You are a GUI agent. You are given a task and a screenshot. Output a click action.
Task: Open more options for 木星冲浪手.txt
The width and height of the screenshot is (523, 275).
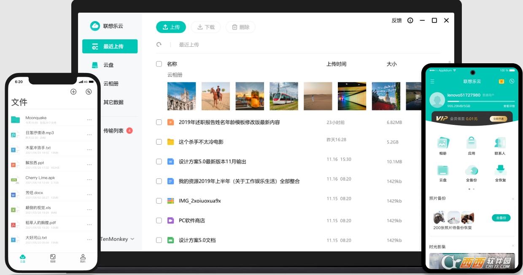(89, 150)
